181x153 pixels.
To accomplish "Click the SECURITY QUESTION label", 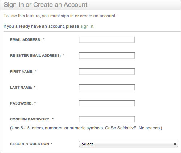I will click(x=30, y=144).
